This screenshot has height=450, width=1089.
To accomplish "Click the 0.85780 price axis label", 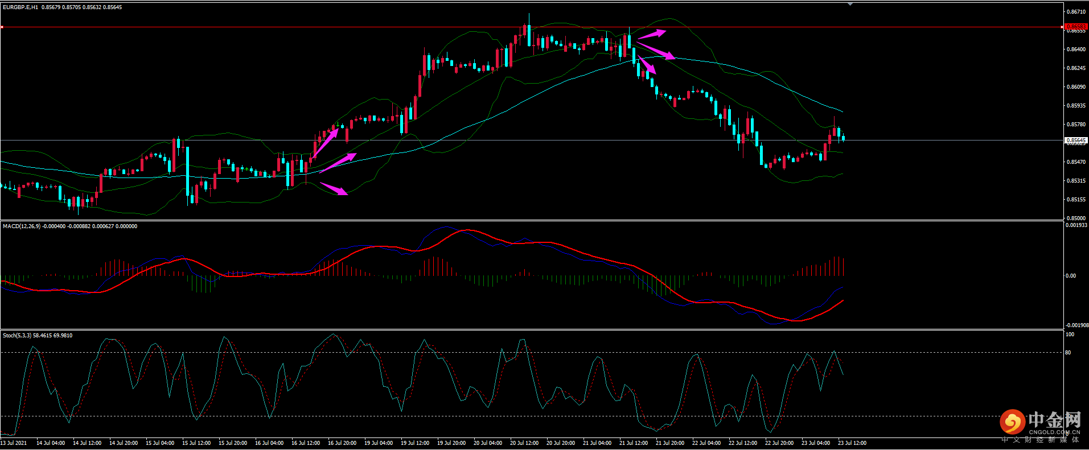I will point(1076,125).
